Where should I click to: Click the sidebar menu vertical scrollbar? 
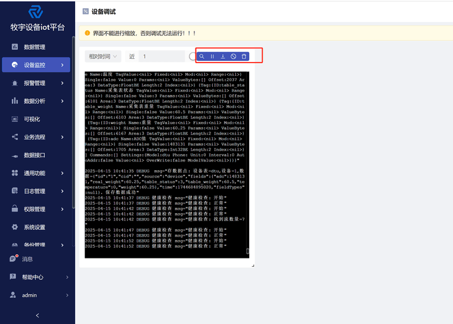[73, 122]
